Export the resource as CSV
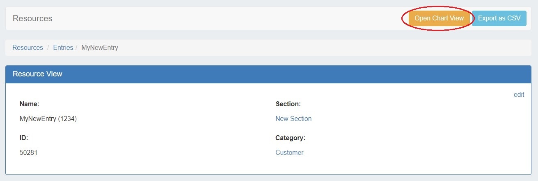Screen dimensions: 538x181 point(499,18)
